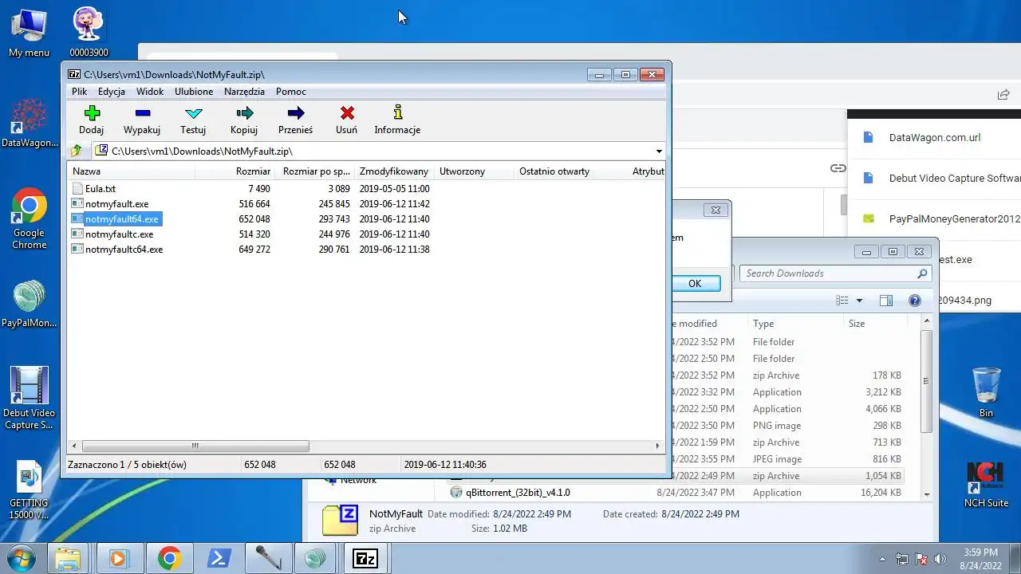Click the share icon in browser corner
Viewport: 1021px width, 574px height.
1003,94
